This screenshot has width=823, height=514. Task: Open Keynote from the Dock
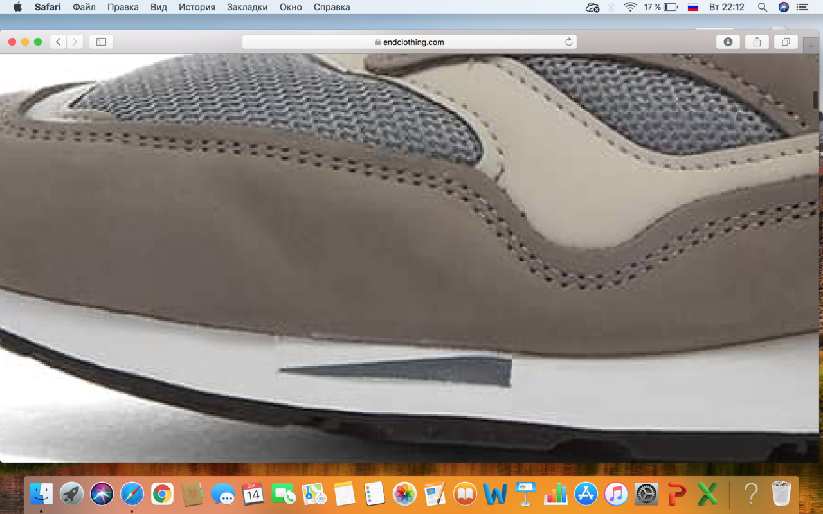(x=525, y=493)
